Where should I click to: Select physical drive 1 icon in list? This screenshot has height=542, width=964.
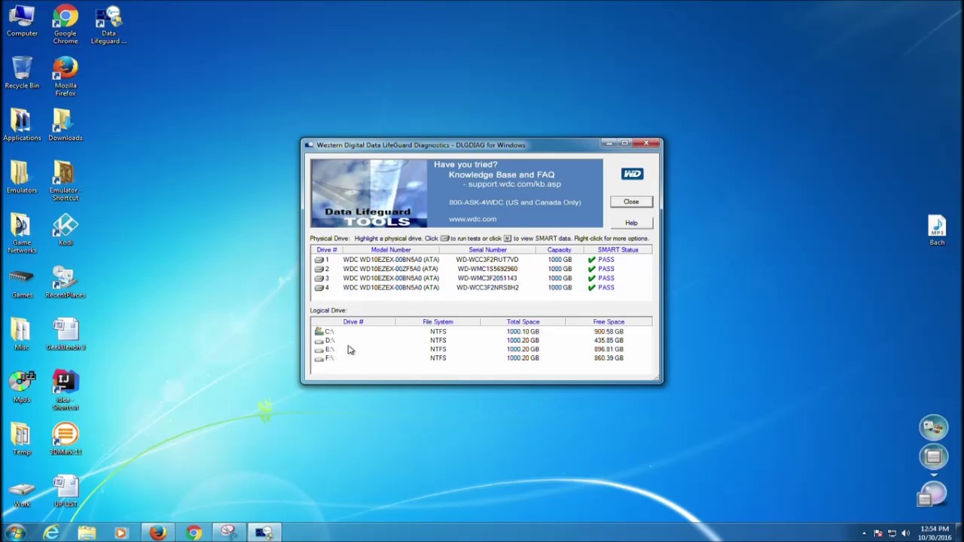point(319,260)
